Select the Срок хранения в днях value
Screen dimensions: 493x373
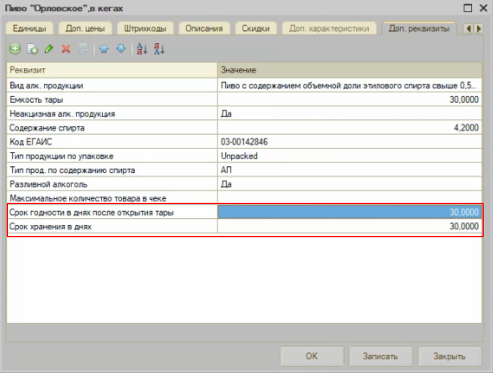point(350,227)
